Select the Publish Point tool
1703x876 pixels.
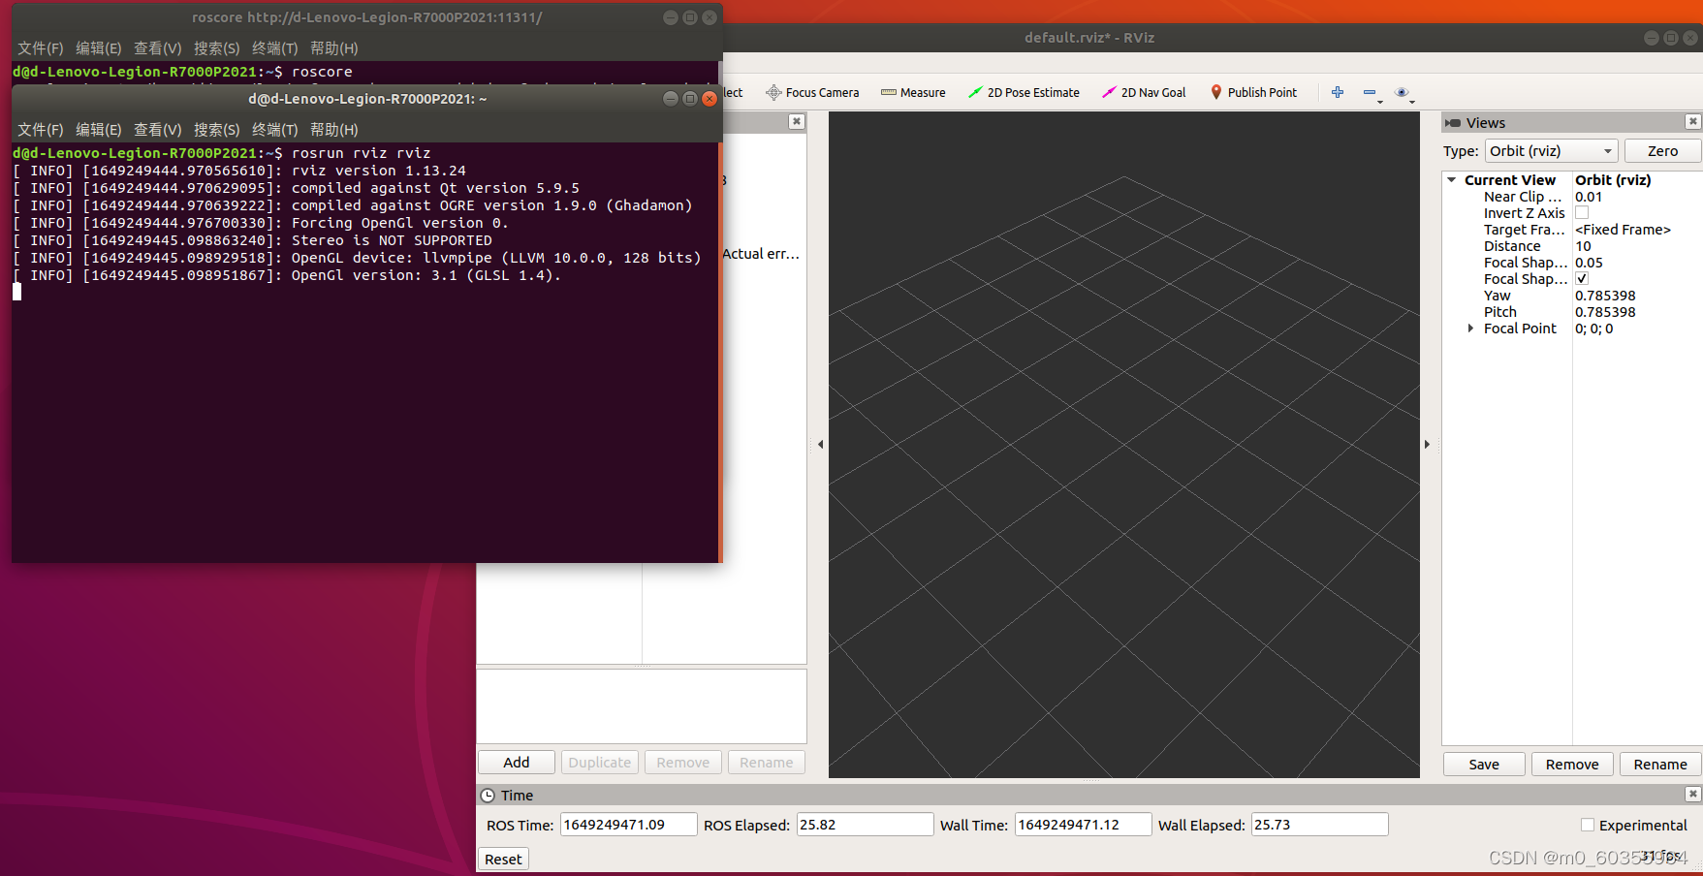[x=1253, y=93]
